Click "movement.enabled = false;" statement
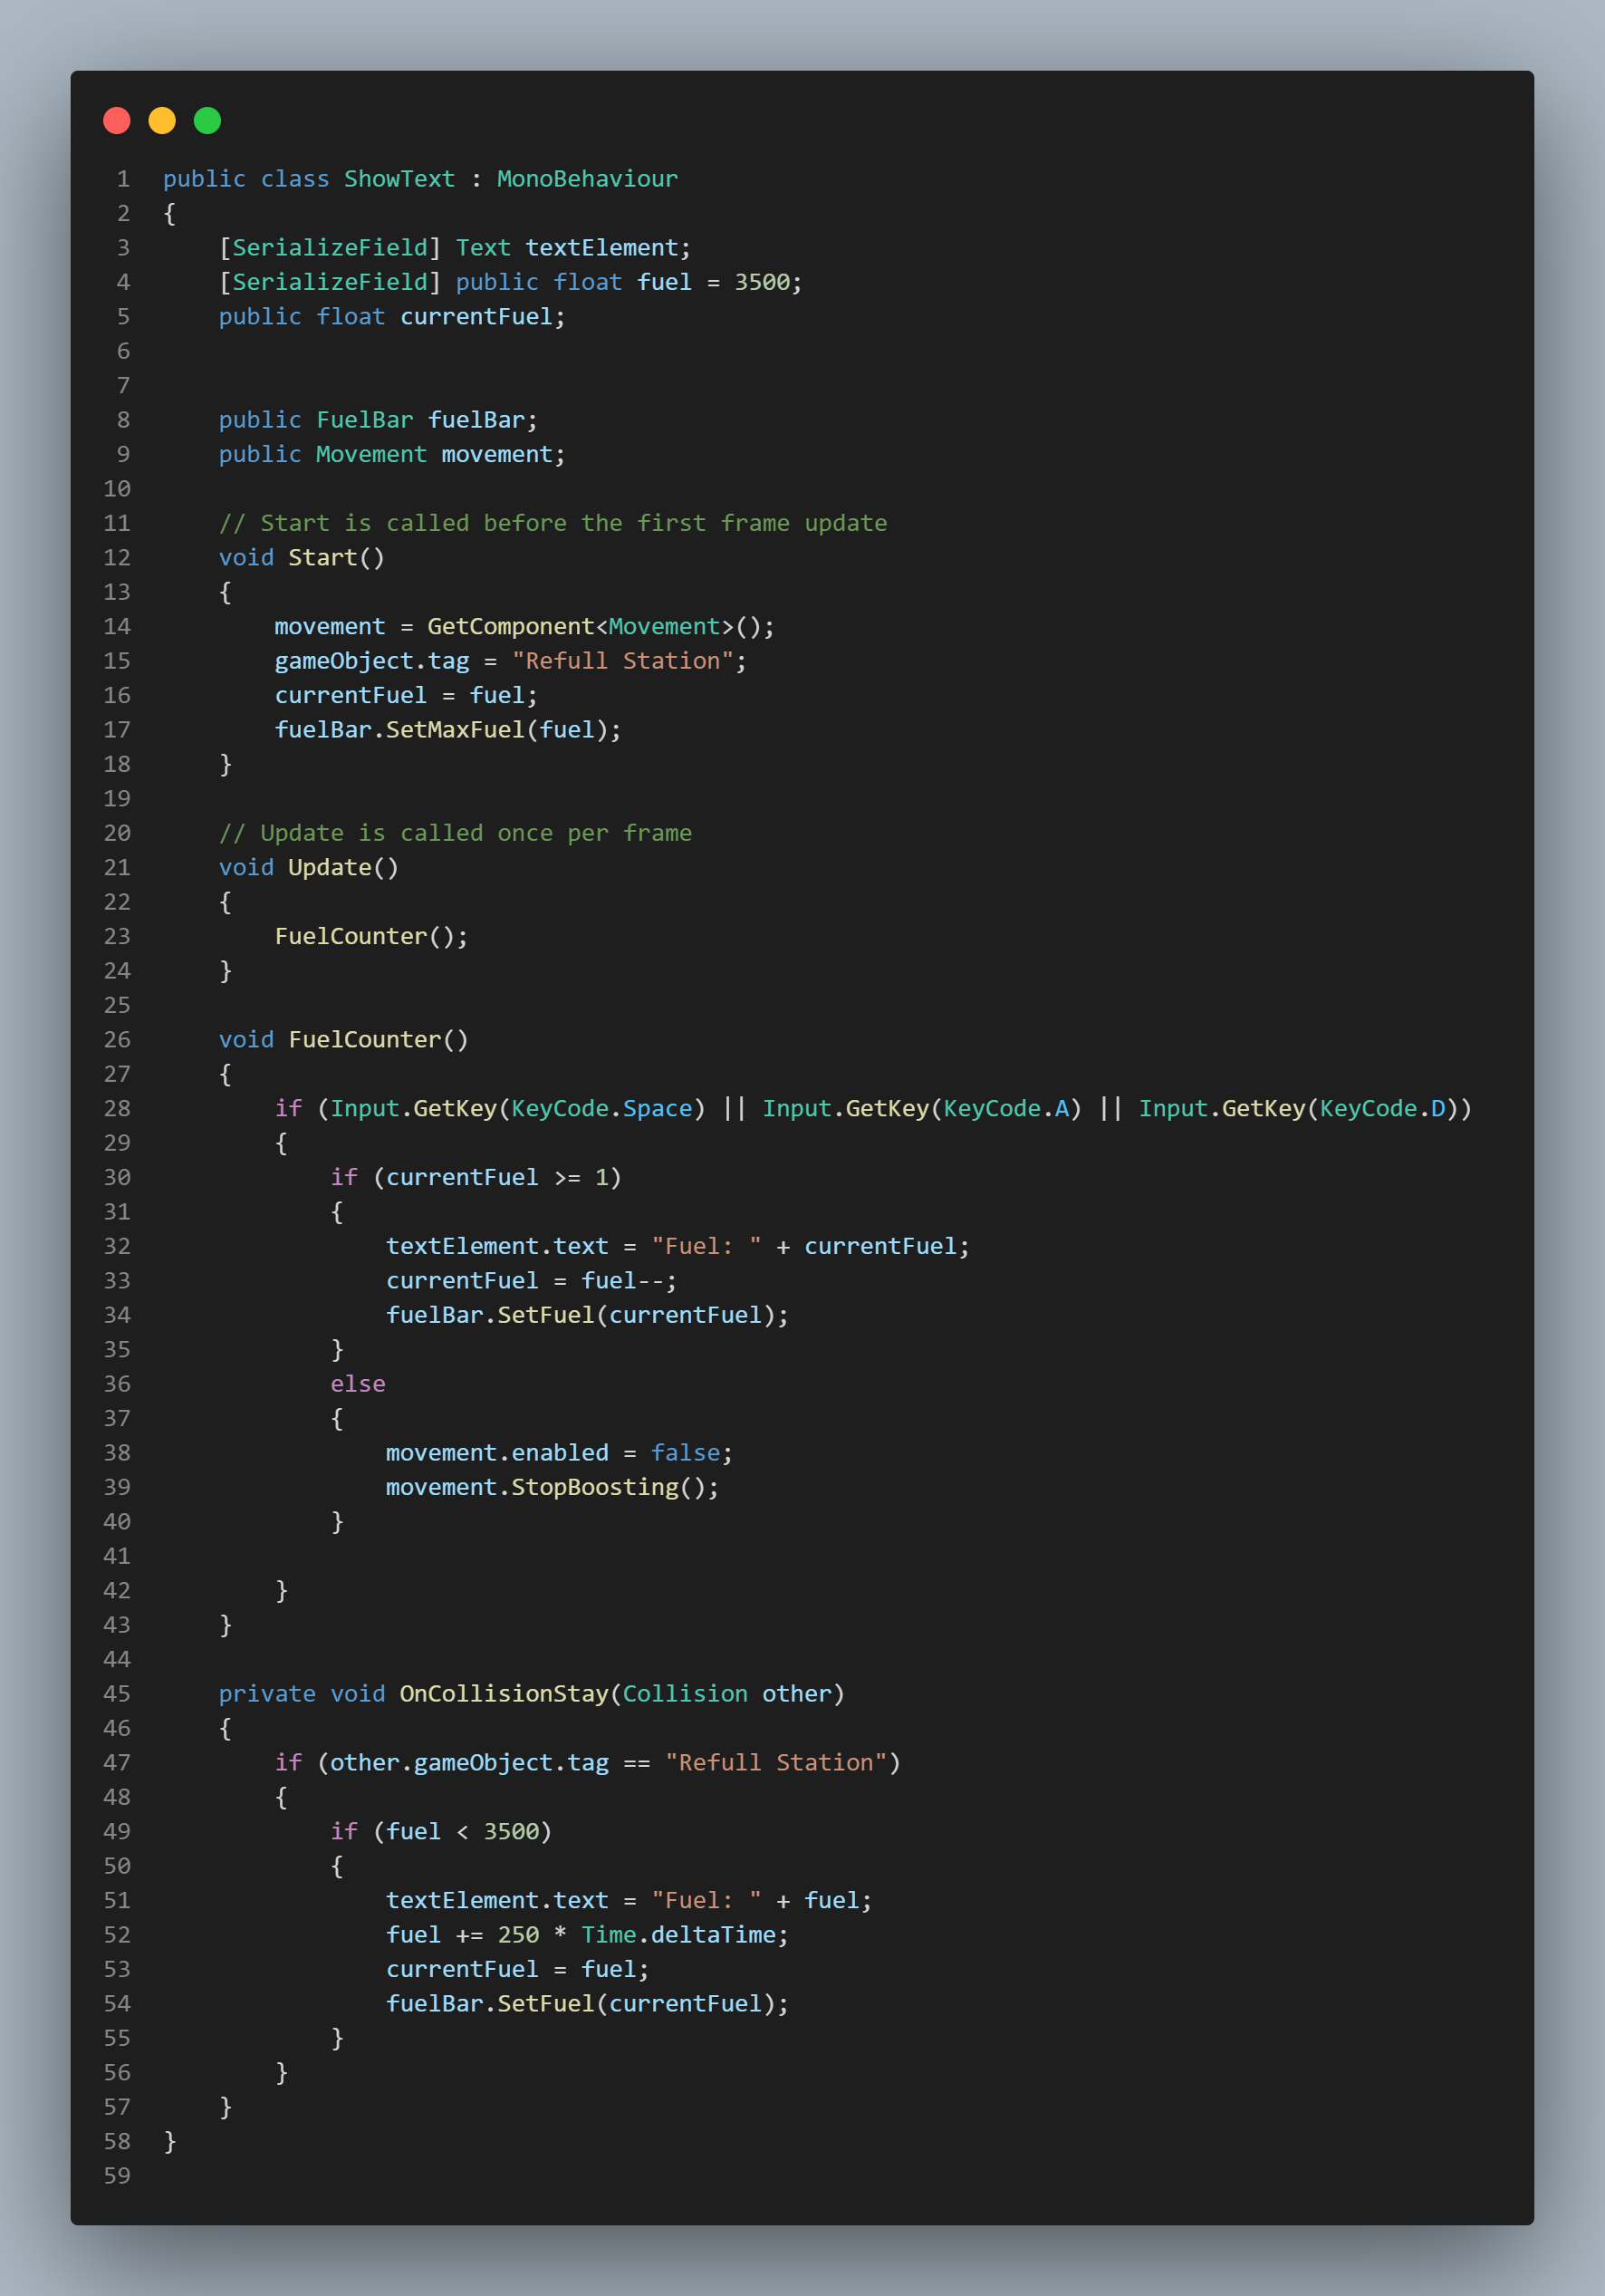 tap(560, 1453)
